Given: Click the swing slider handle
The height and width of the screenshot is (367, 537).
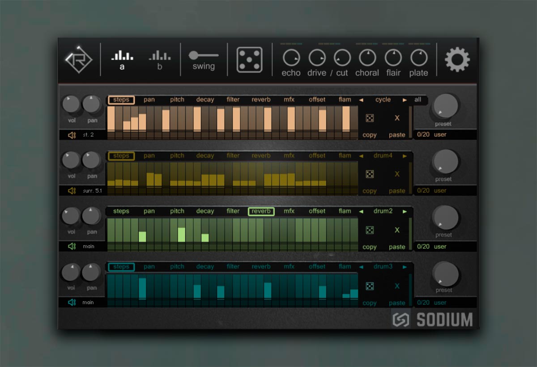Looking at the screenshot, I should 193,55.
